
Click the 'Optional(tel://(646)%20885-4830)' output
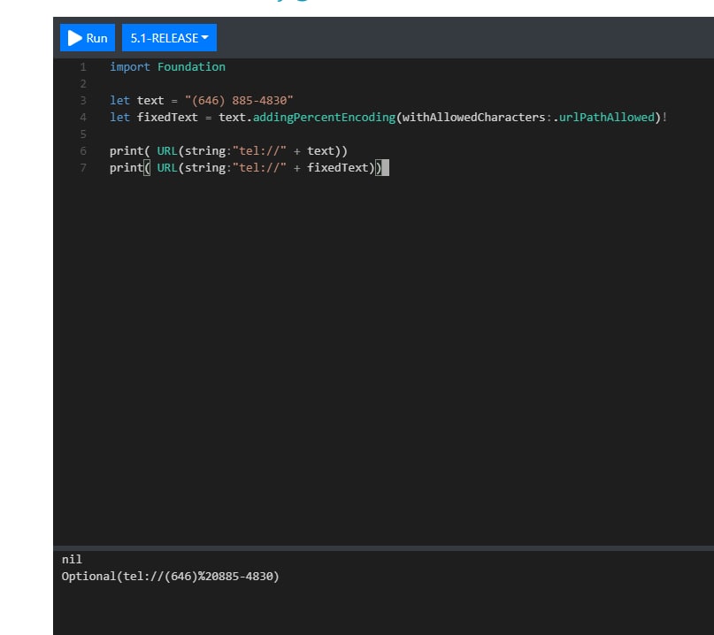pos(170,577)
